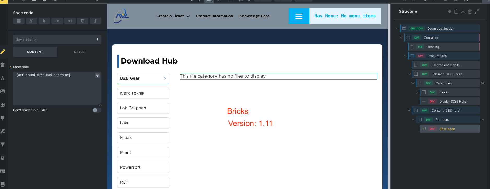Go to previous element with left-bar arrow icon
Screen dimensions: 490x189
[57, 21]
